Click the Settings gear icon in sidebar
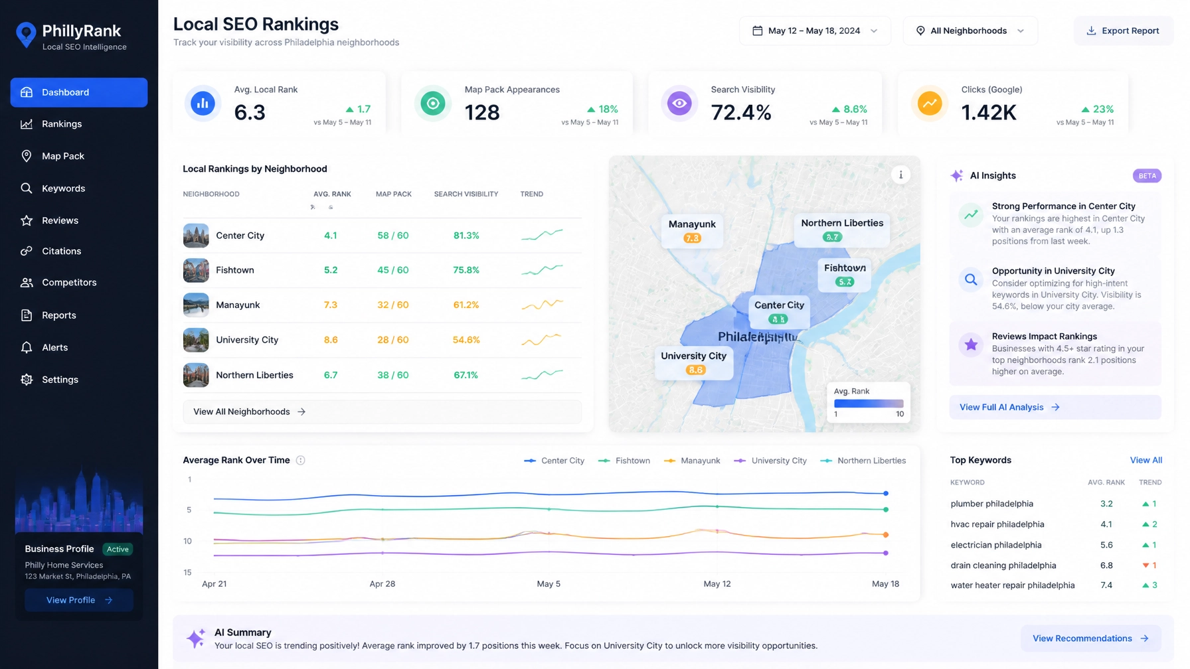This screenshot has width=1190, height=669. pos(27,380)
